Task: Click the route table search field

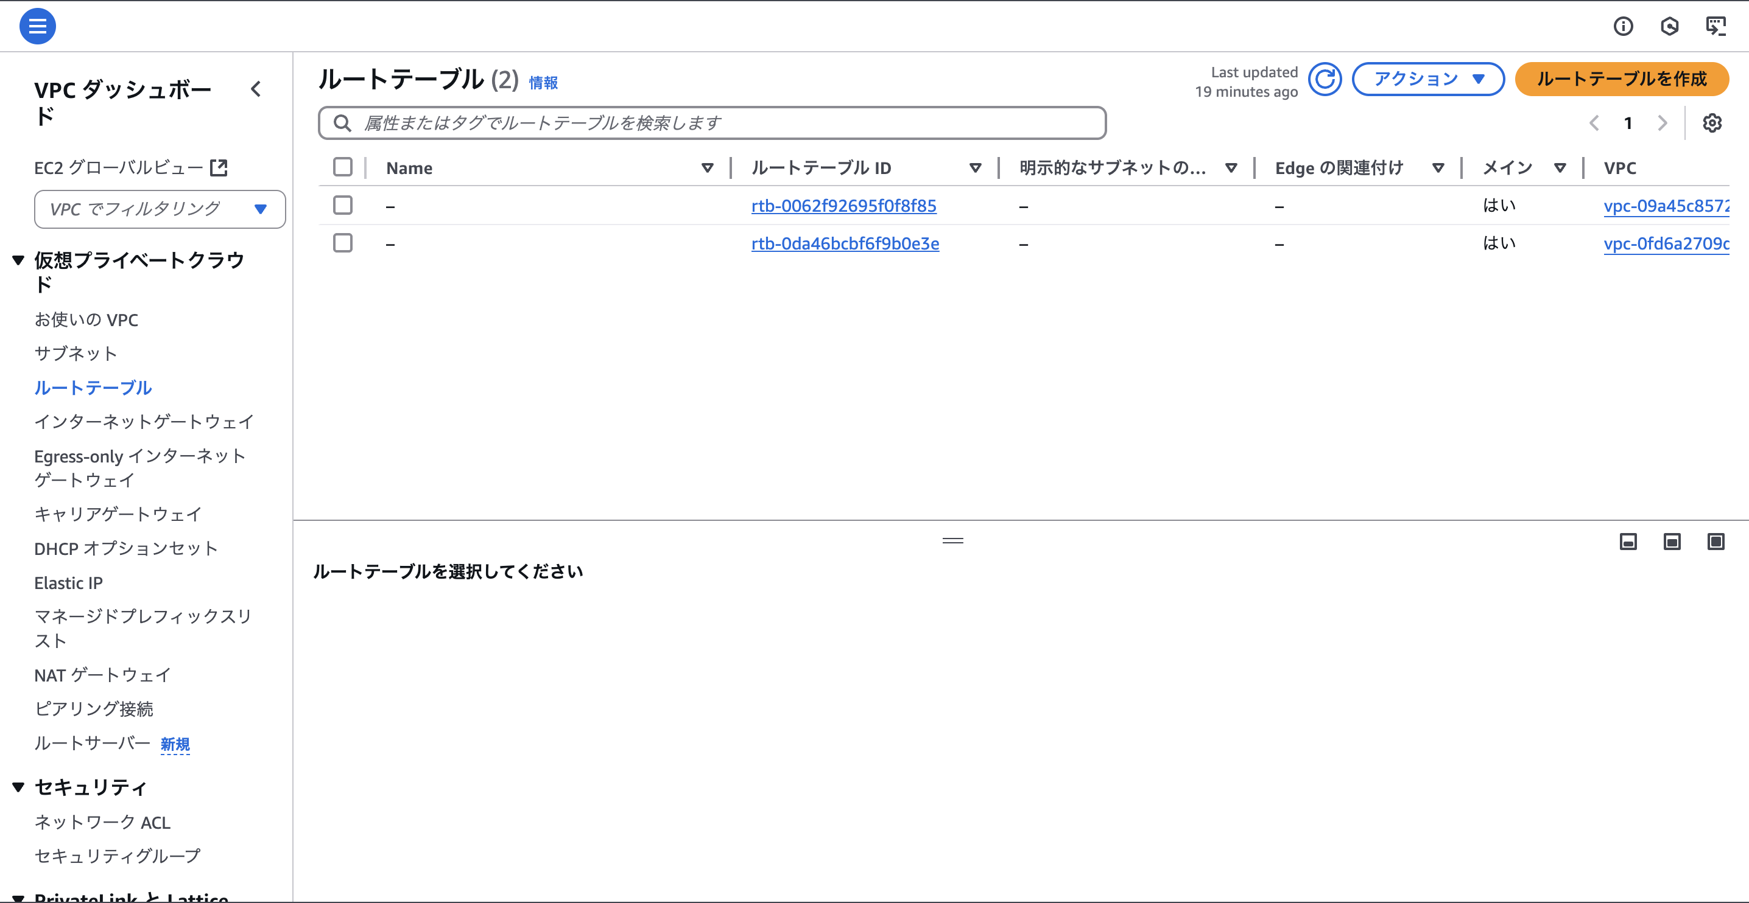Action: [713, 123]
